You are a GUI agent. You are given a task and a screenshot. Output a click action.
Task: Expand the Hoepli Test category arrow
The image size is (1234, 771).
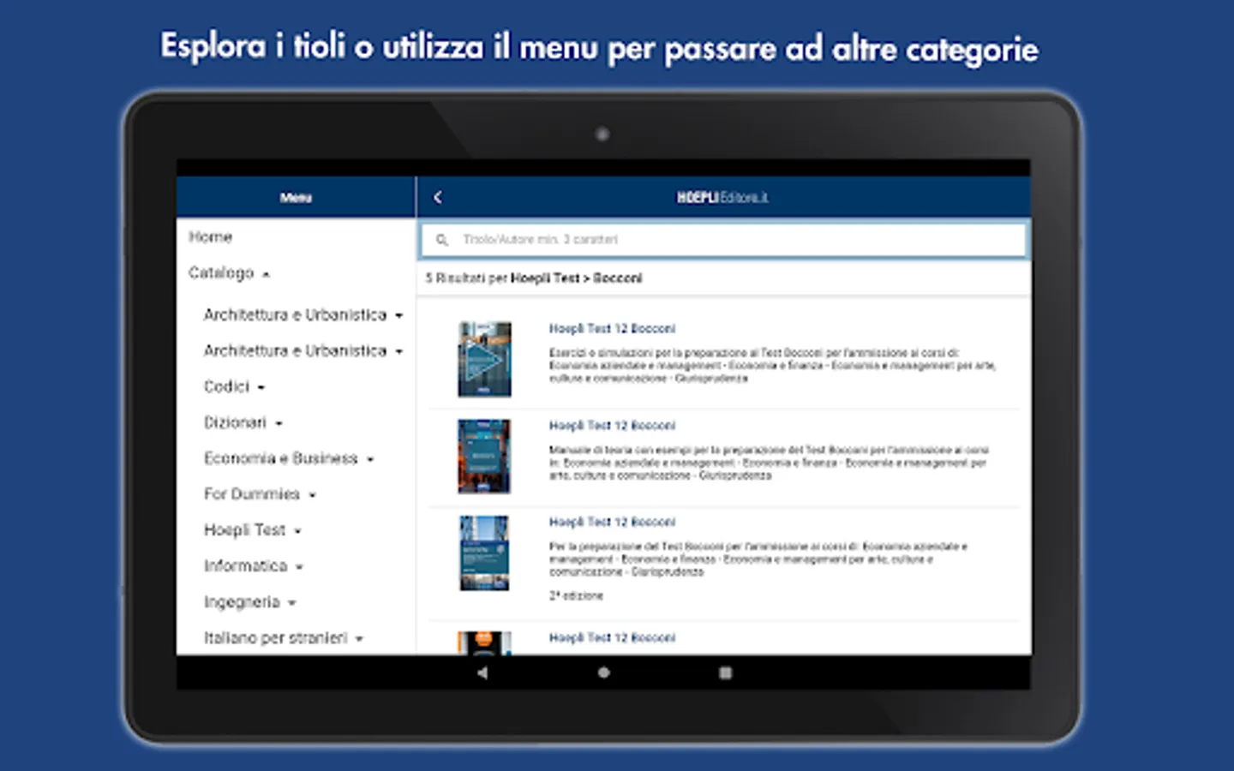297,531
